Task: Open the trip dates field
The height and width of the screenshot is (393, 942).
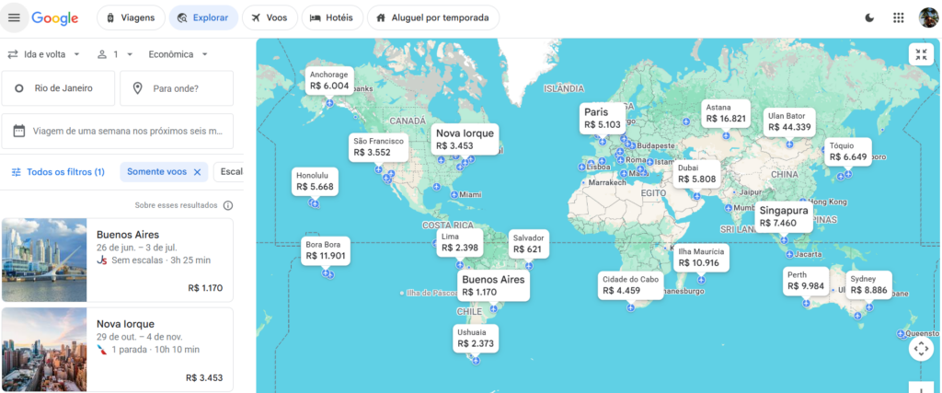Action: click(x=117, y=131)
